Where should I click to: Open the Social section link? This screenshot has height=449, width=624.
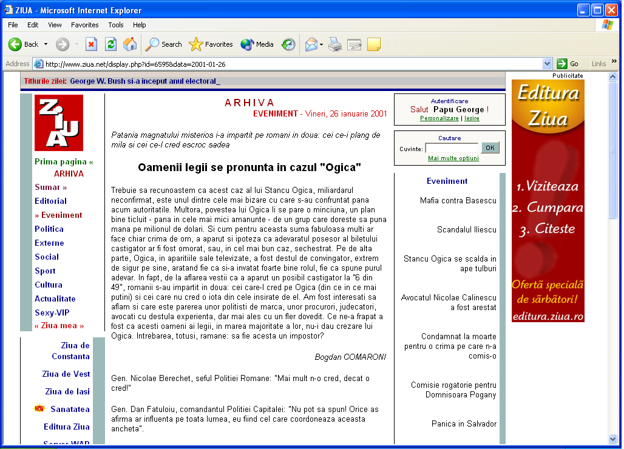pos(47,257)
